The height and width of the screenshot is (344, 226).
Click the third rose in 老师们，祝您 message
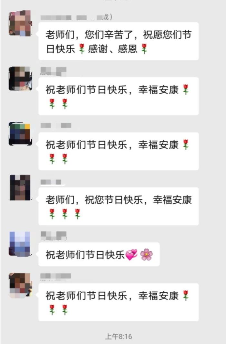tap(77, 214)
